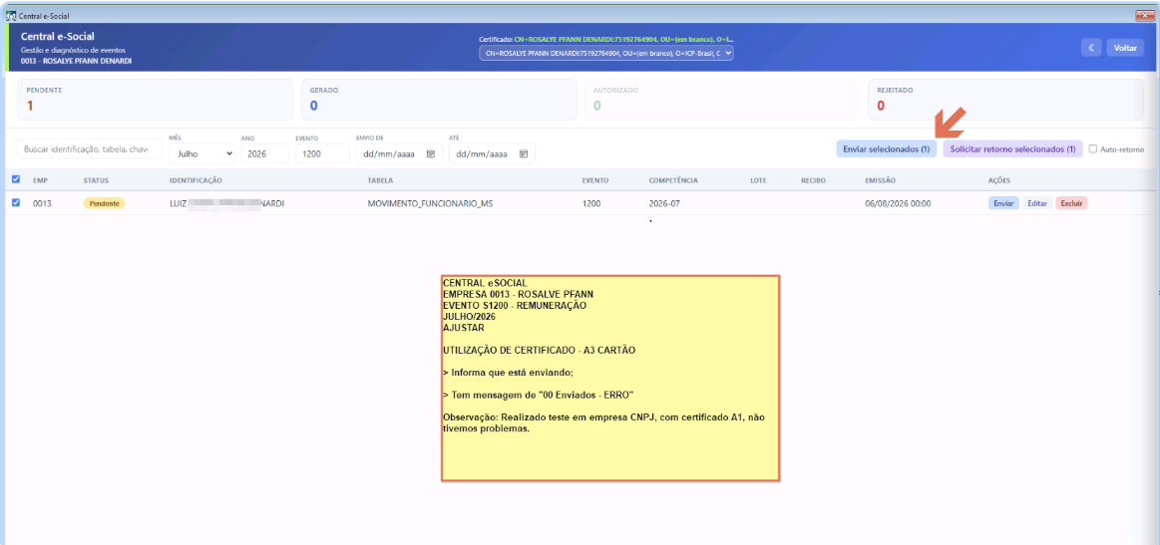The image size is (1160, 545).
Task: Click Central e-Social window app icon
Action: click(10, 16)
